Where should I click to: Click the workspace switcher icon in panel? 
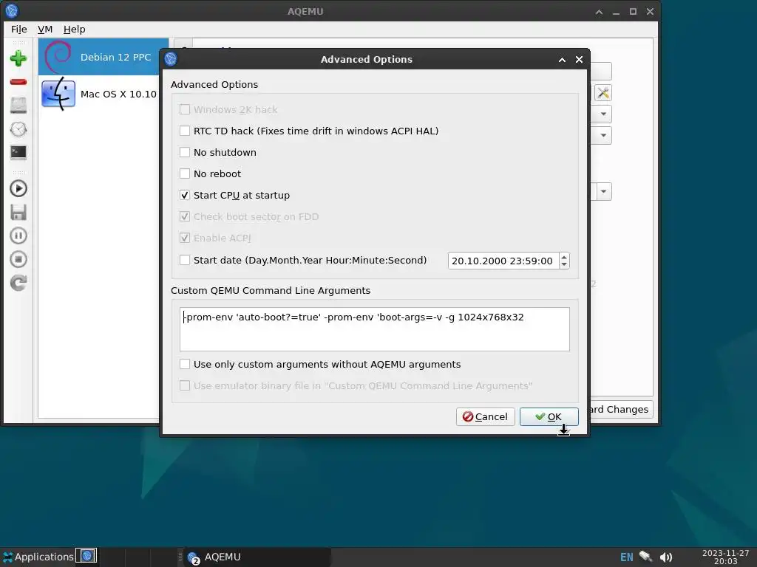[86, 556]
